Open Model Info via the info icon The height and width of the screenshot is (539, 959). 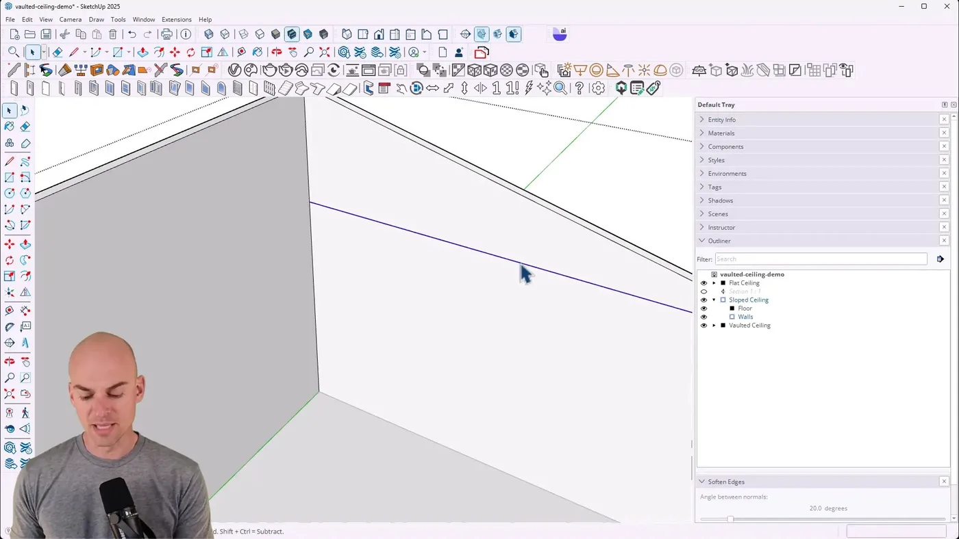(186, 34)
